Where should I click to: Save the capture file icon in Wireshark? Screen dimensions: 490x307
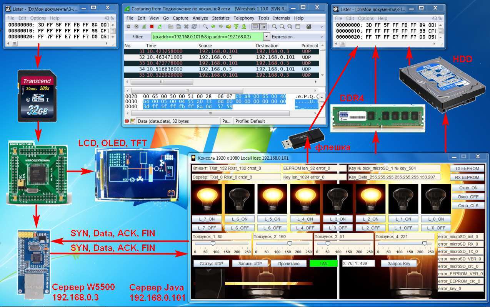[x=178, y=26]
